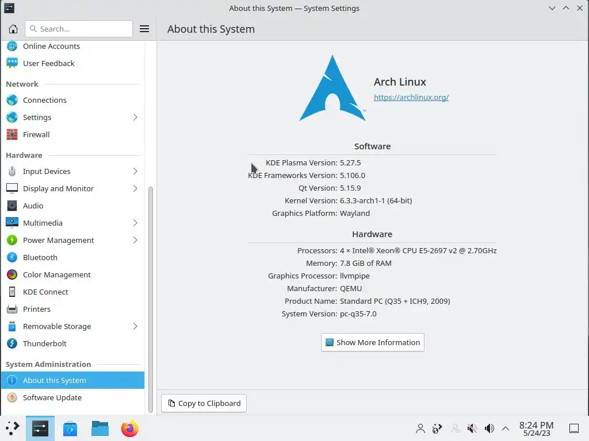589x441 pixels.
Task: Expand the Power Management chevron
Action: (x=135, y=241)
